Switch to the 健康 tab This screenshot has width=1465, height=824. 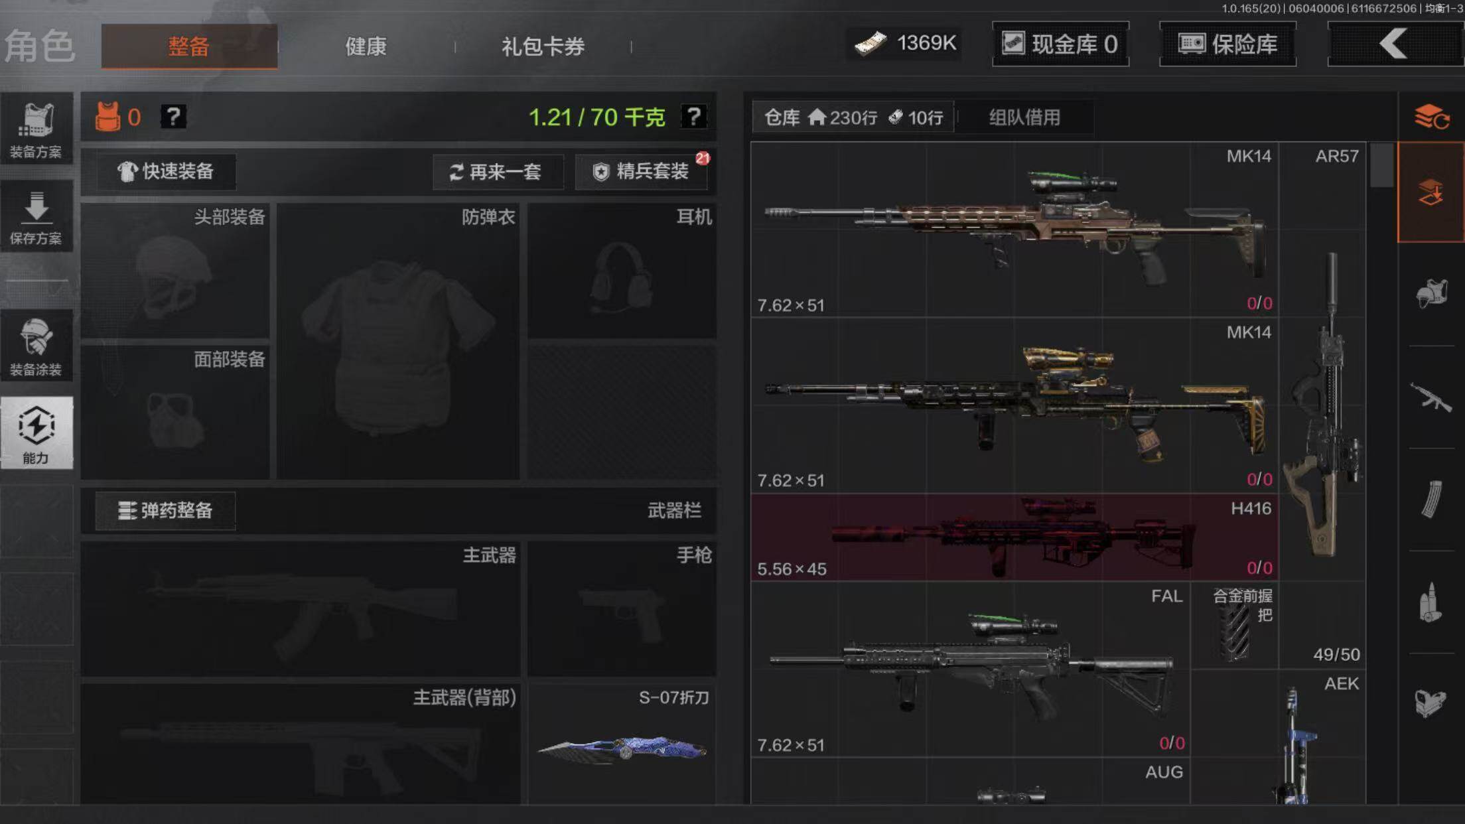click(x=366, y=46)
